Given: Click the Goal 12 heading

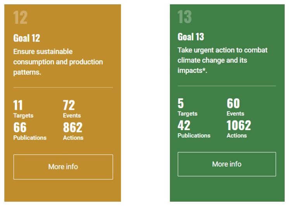Looking at the screenshot, I should [x=27, y=38].
